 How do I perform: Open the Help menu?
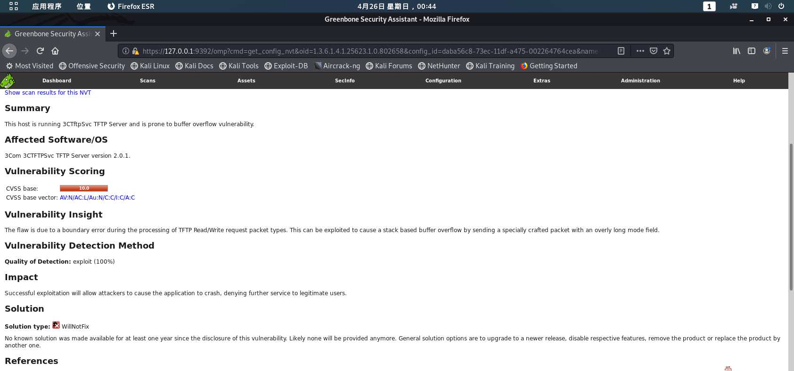pos(739,81)
